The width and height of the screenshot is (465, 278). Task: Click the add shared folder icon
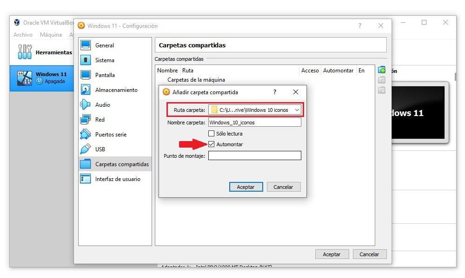[382, 70]
